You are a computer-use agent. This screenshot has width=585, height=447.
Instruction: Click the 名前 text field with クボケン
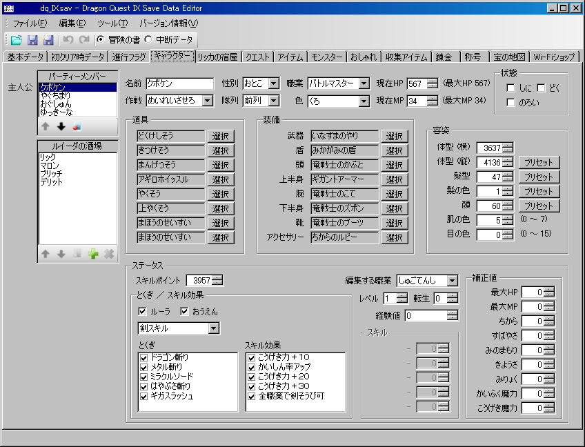coord(179,83)
